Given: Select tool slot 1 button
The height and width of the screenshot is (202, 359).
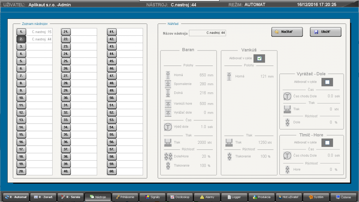Looking at the screenshot, I should pos(21,32).
